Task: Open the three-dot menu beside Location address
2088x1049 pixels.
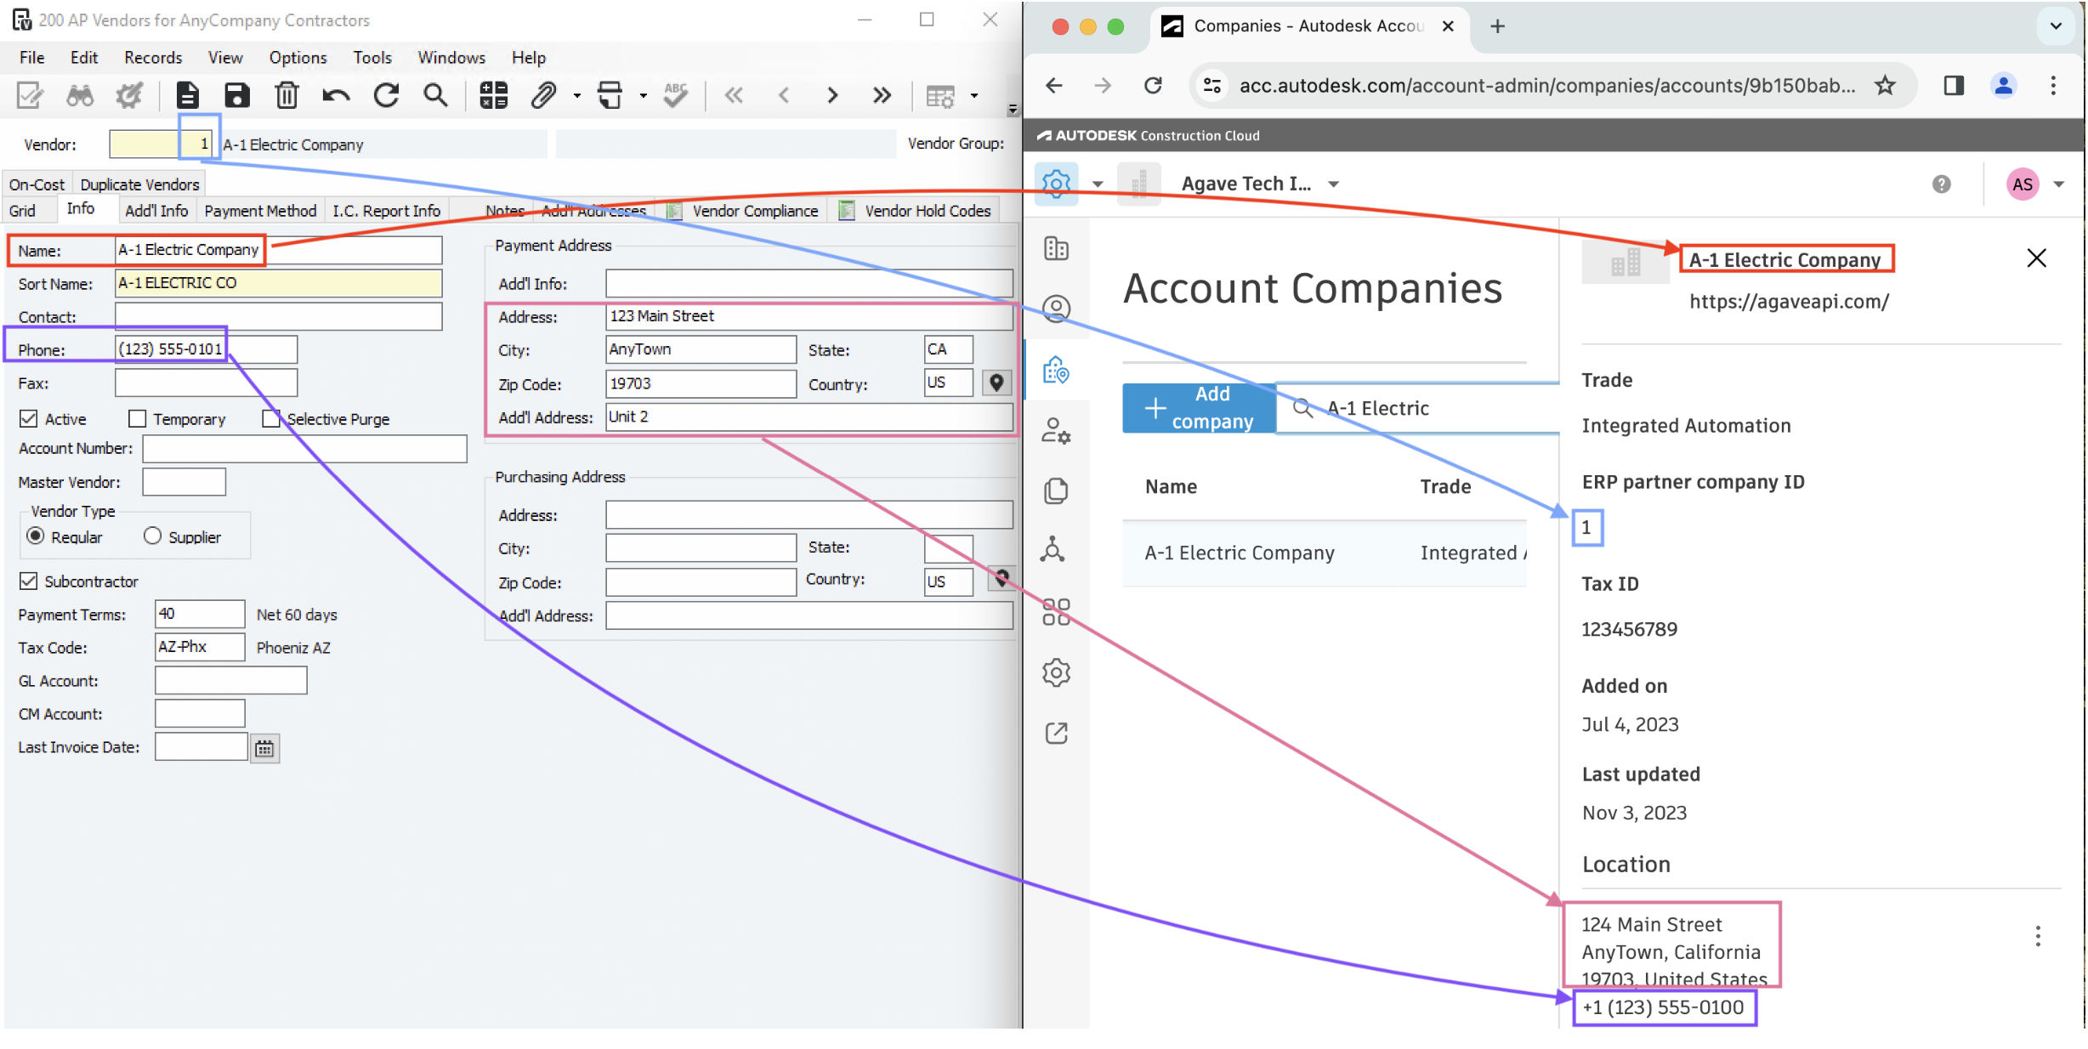Action: (2037, 936)
